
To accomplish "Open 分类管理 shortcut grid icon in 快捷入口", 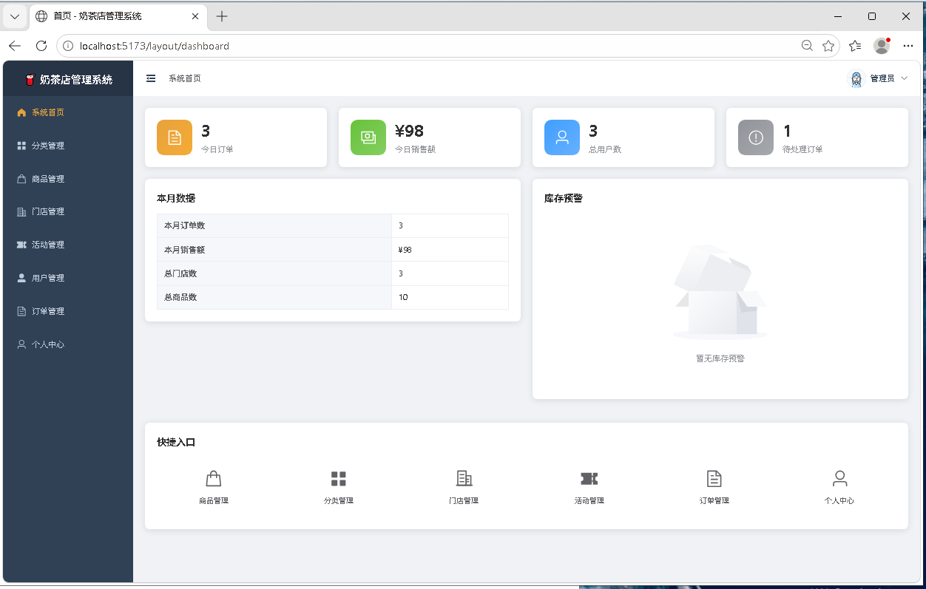I will (339, 478).
